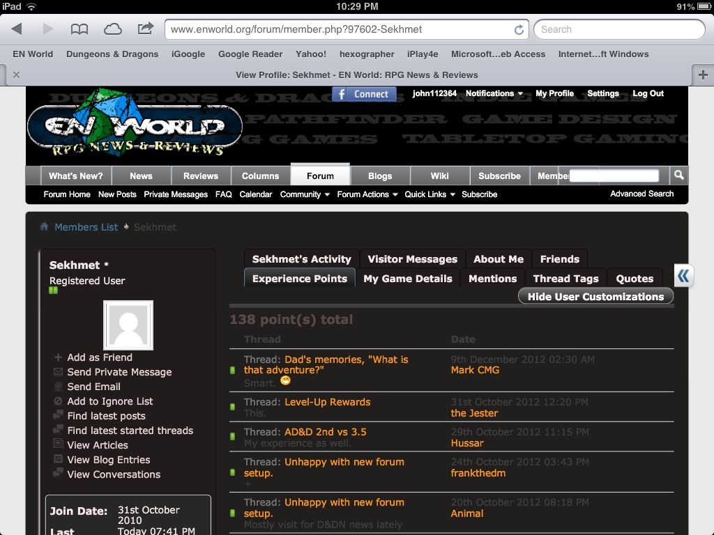Switch to the Friends tab
The image size is (714, 535).
click(560, 259)
